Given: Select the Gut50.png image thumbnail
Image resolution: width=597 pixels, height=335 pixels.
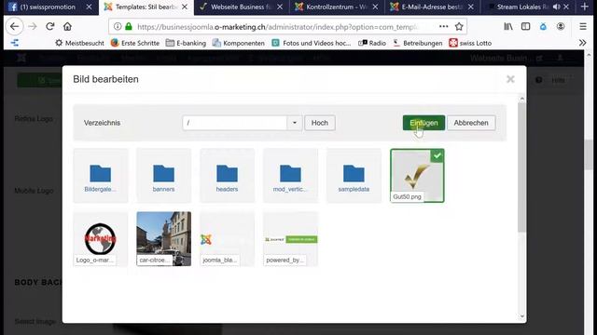Looking at the screenshot, I should tap(417, 176).
